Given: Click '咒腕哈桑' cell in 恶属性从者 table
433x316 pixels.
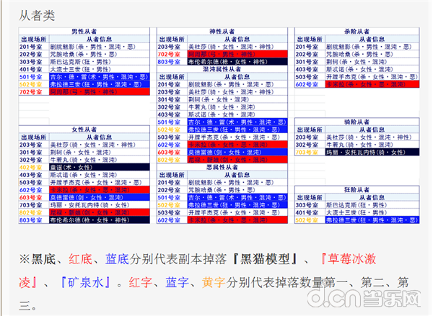Looking at the screenshot, I should coord(237,189).
